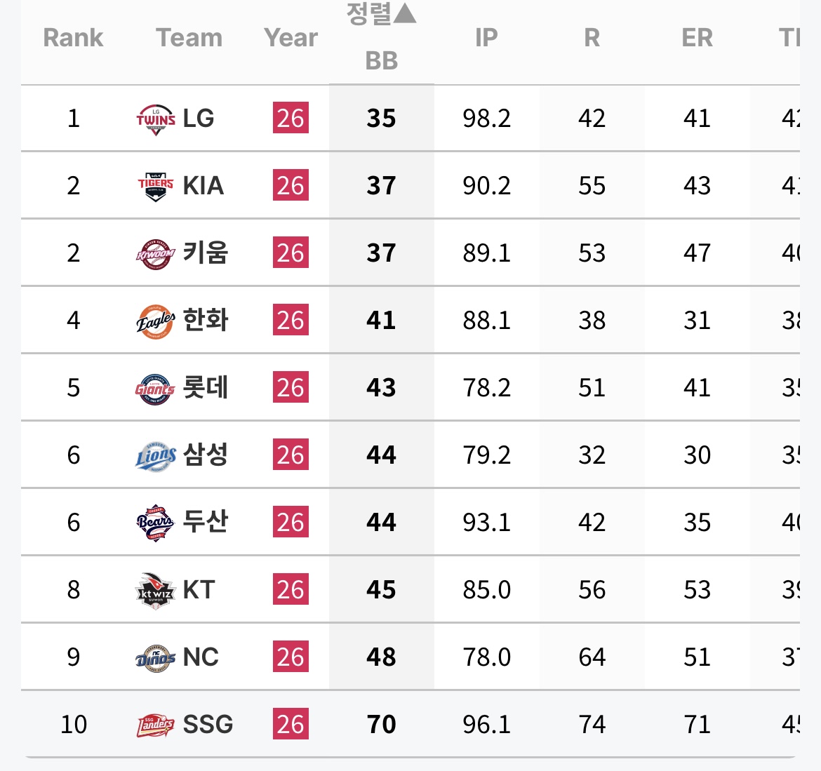Click the Kiwoom Heroes team logo
The width and height of the screenshot is (821, 771).
156,255
